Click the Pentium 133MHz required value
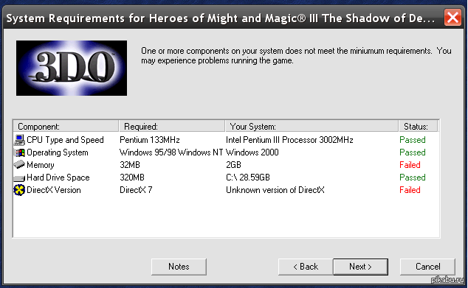The width and height of the screenshot is (468, 288). click(150, 140)
